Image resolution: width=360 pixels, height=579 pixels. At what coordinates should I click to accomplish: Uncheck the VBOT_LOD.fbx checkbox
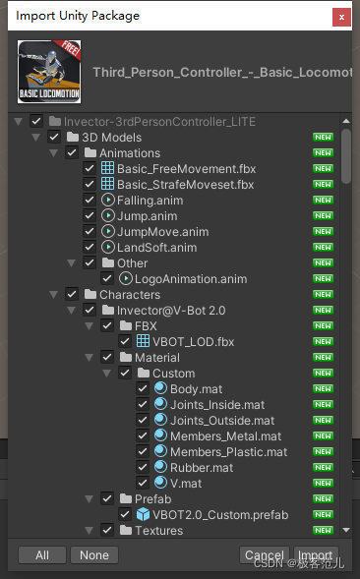pos(125,341)
